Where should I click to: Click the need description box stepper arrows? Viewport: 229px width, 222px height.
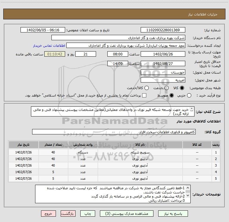click(x=192, y=109)
